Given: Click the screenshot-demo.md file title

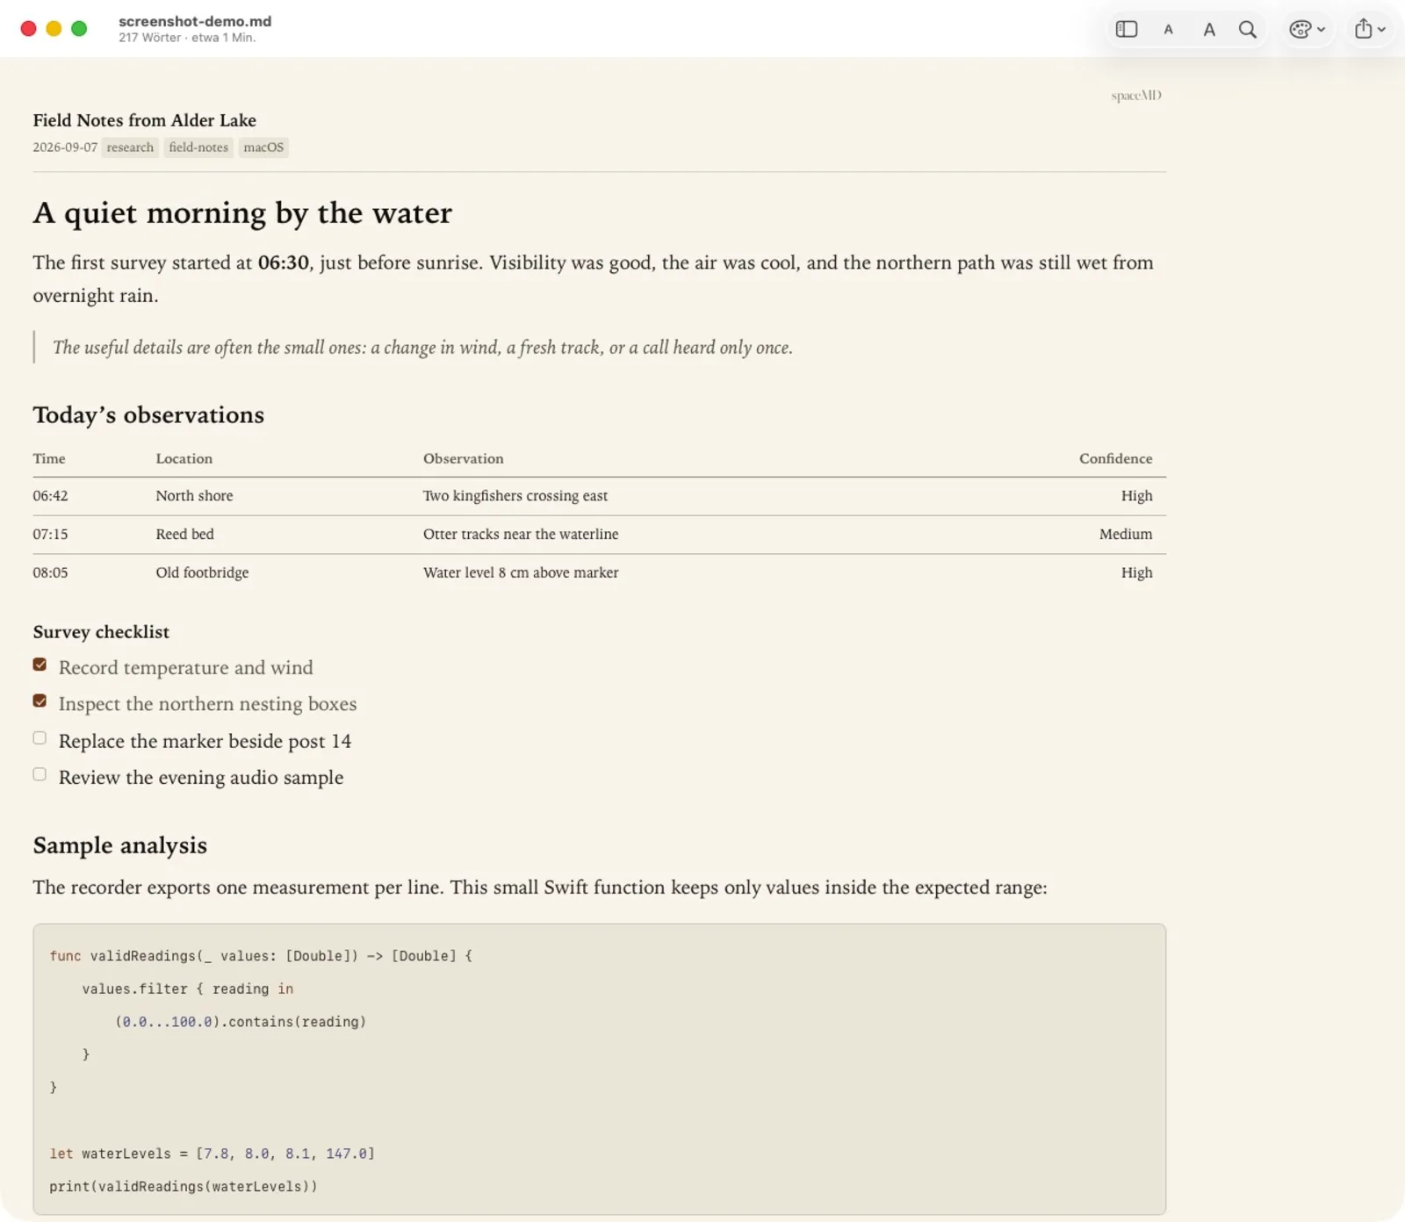Looking at the screenshot, I should (195, 21).
